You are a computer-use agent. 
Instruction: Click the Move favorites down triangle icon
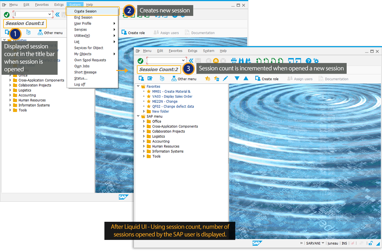coord(237,79)
